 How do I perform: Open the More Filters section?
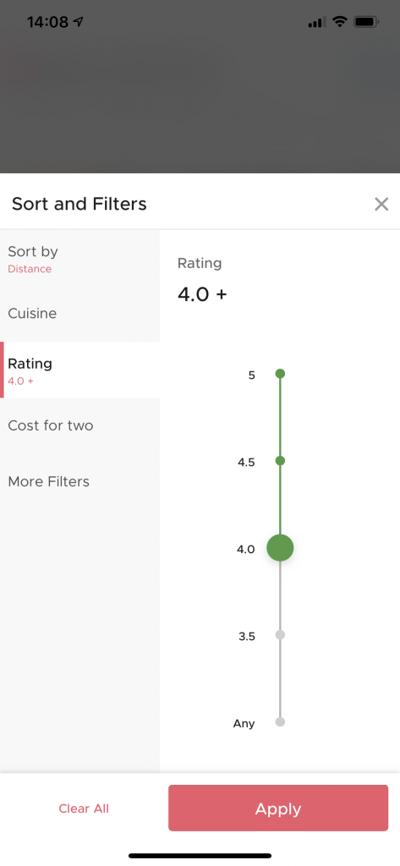pyautogui.click(x=80, y=481)
